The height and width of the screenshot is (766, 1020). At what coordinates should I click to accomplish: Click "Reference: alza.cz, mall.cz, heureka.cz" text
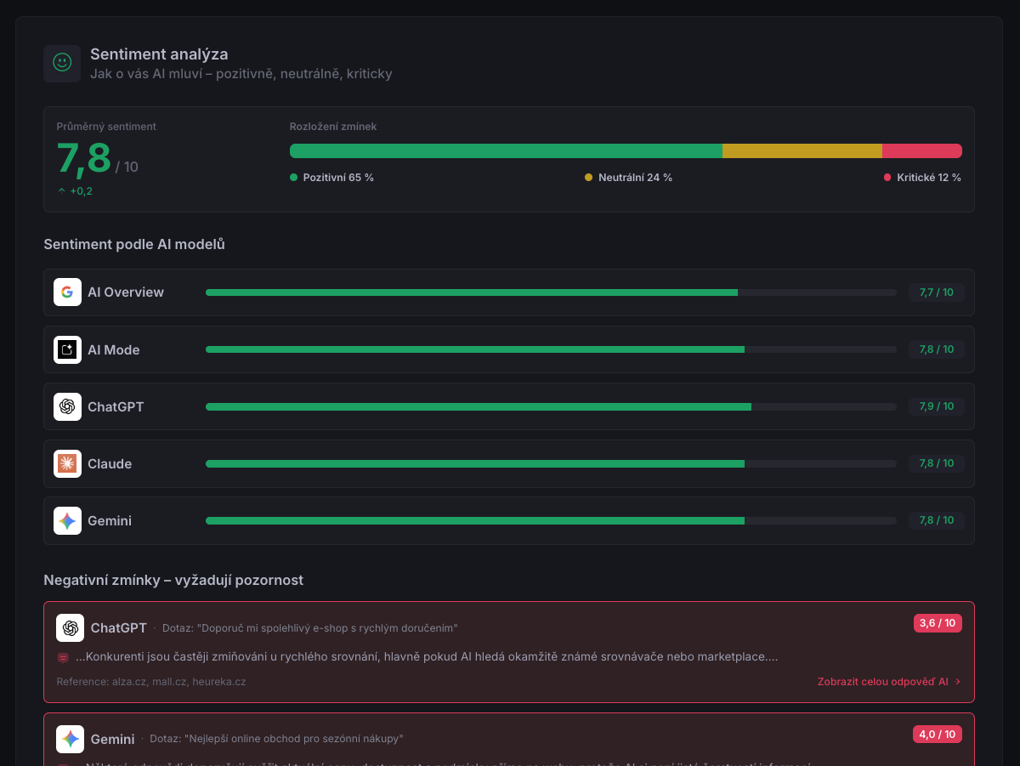(151, 681)
